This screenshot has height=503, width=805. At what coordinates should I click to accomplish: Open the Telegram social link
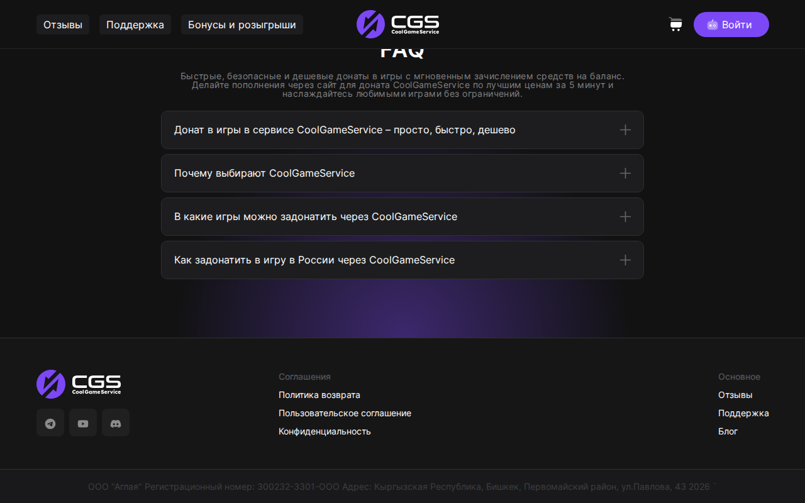click(x=50, y=423)
